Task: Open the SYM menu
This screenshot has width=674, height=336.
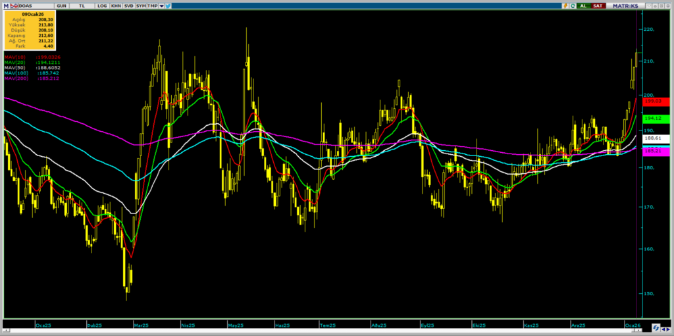Action: [141, 5]
